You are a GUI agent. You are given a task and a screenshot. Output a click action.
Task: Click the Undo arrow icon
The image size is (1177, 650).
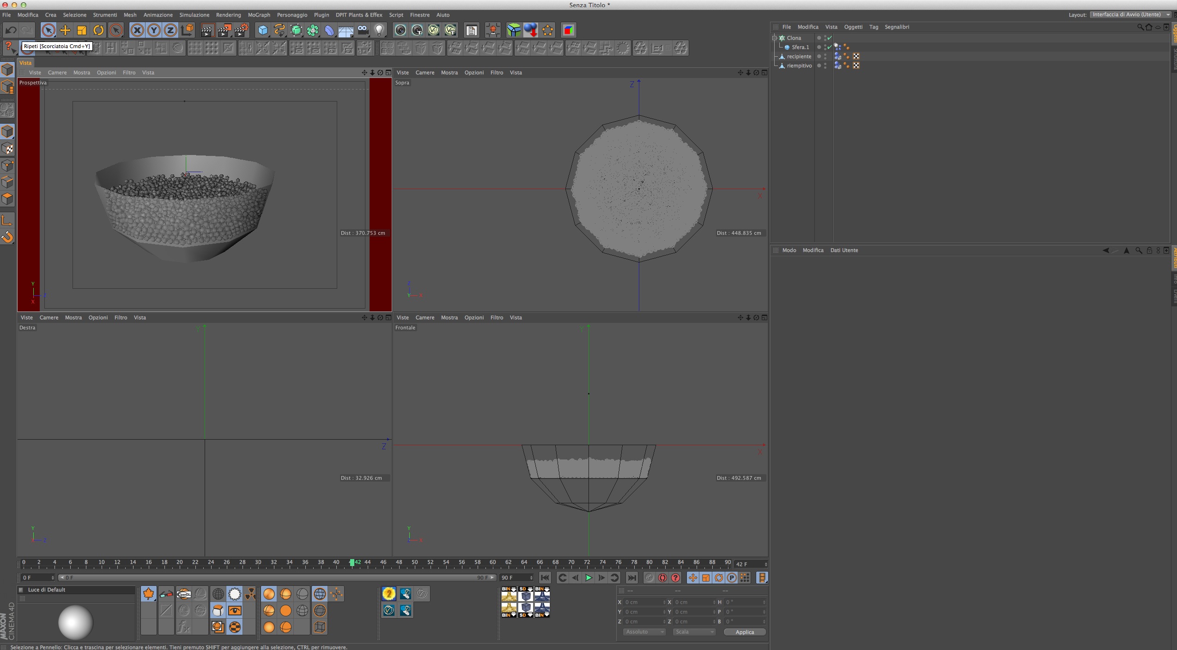tap(11, 30)
